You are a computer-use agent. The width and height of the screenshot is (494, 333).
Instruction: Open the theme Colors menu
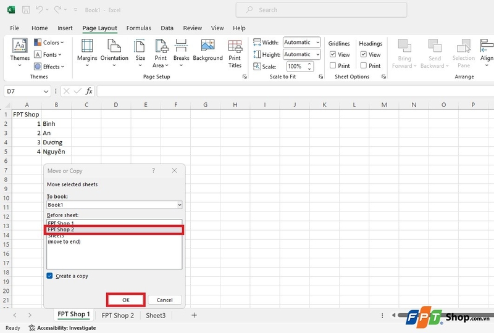[49, 43]
